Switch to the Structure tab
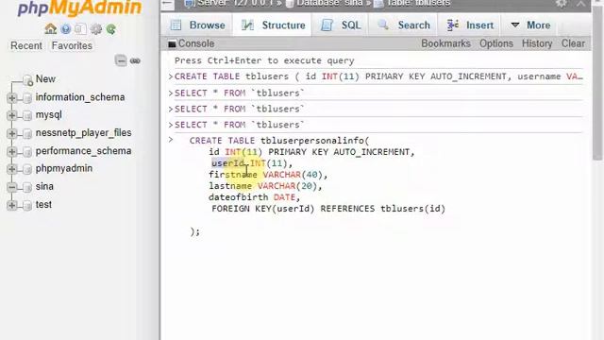 point(273,25)
